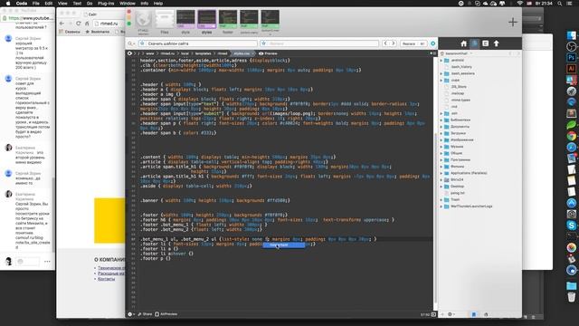Screen dimensions: 579x326
Task: Click Wi-Fi icon in the menu bar
Action: tap(519, 4)
